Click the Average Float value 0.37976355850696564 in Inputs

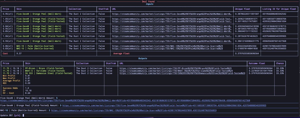point(247,53)
